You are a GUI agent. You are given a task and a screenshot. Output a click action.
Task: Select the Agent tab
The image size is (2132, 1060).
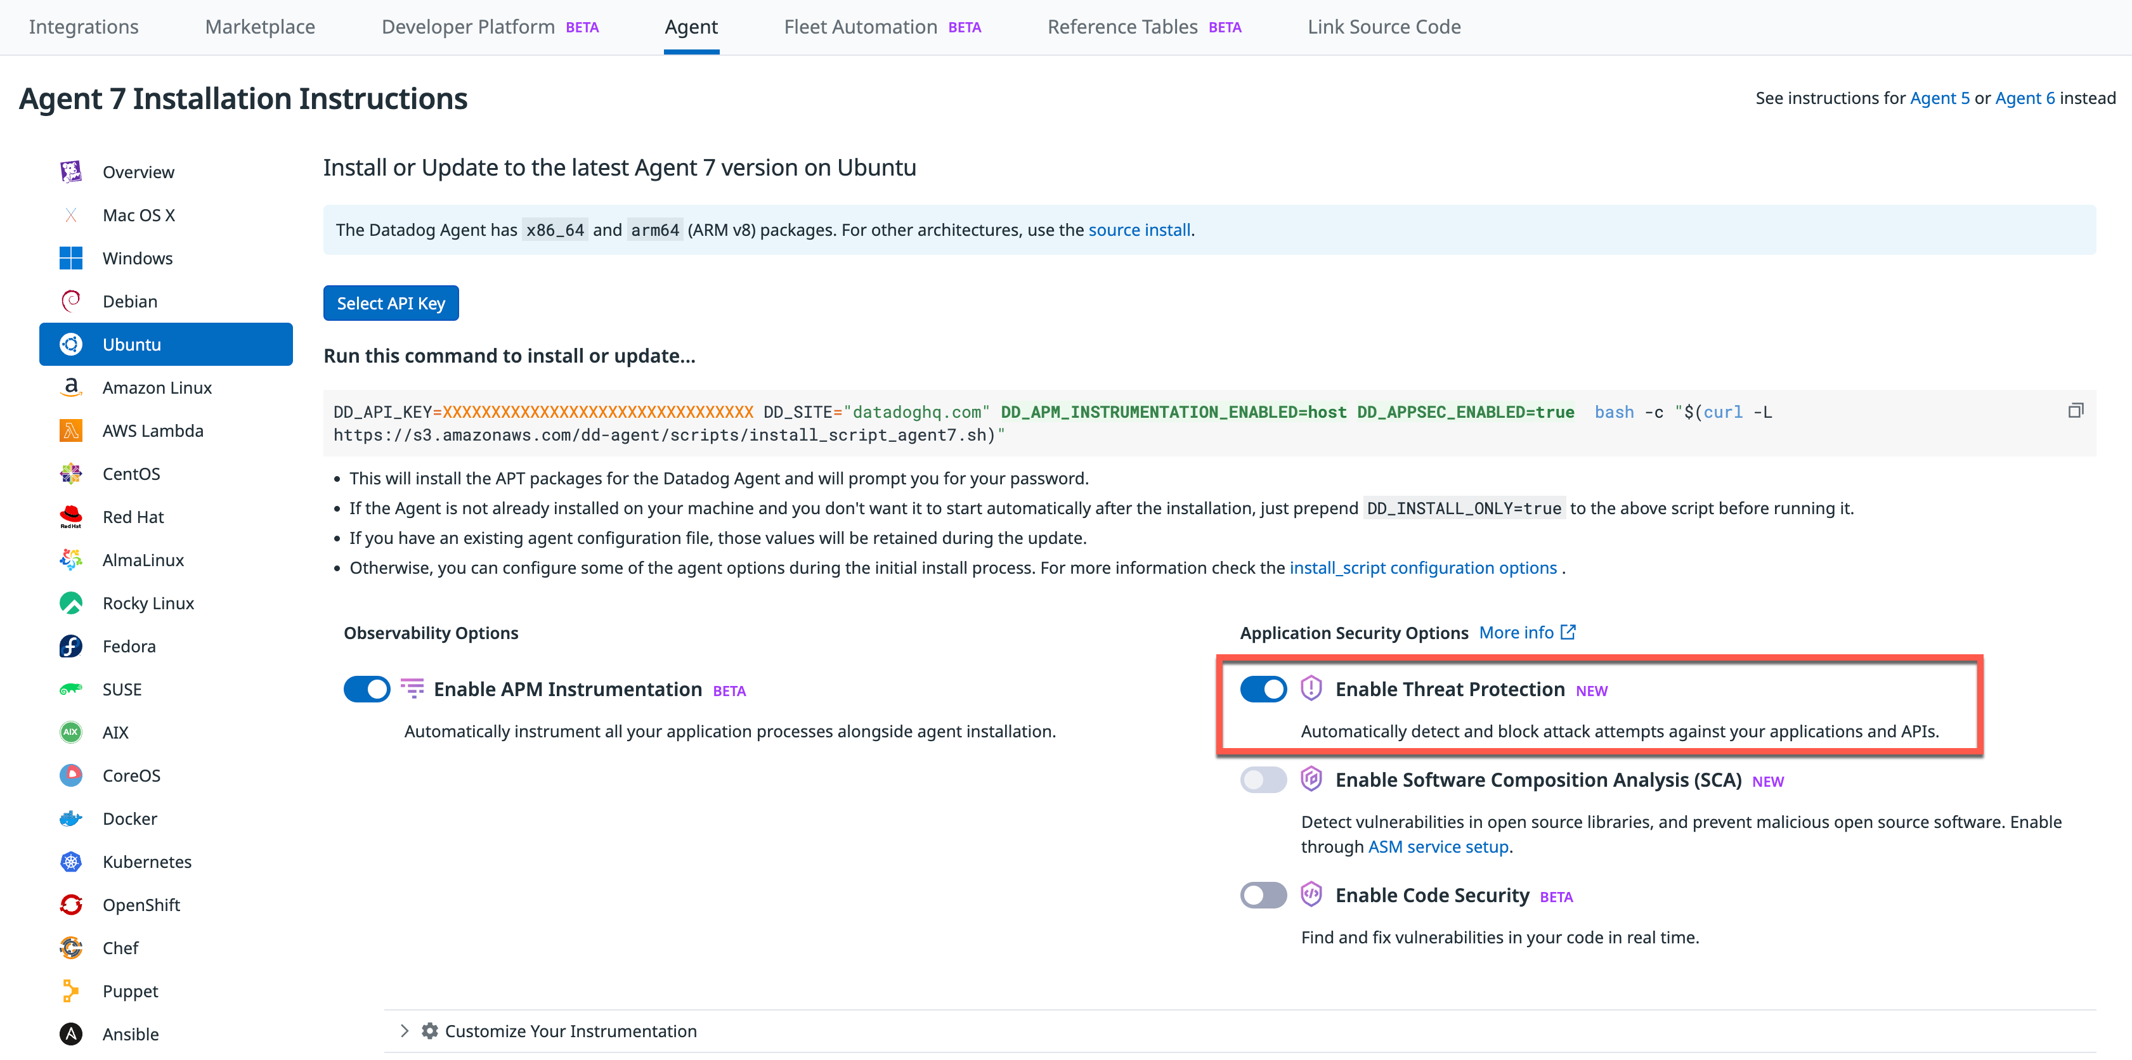pos(691,27)
